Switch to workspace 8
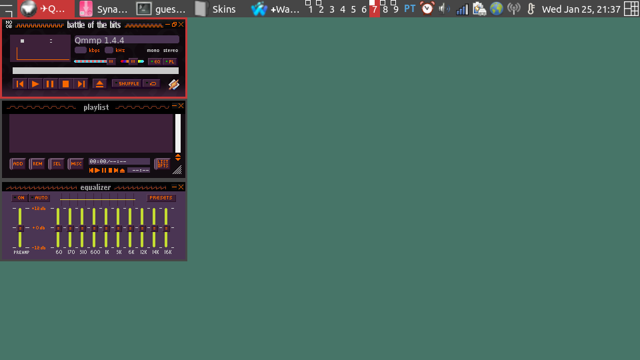 [385, 9]
